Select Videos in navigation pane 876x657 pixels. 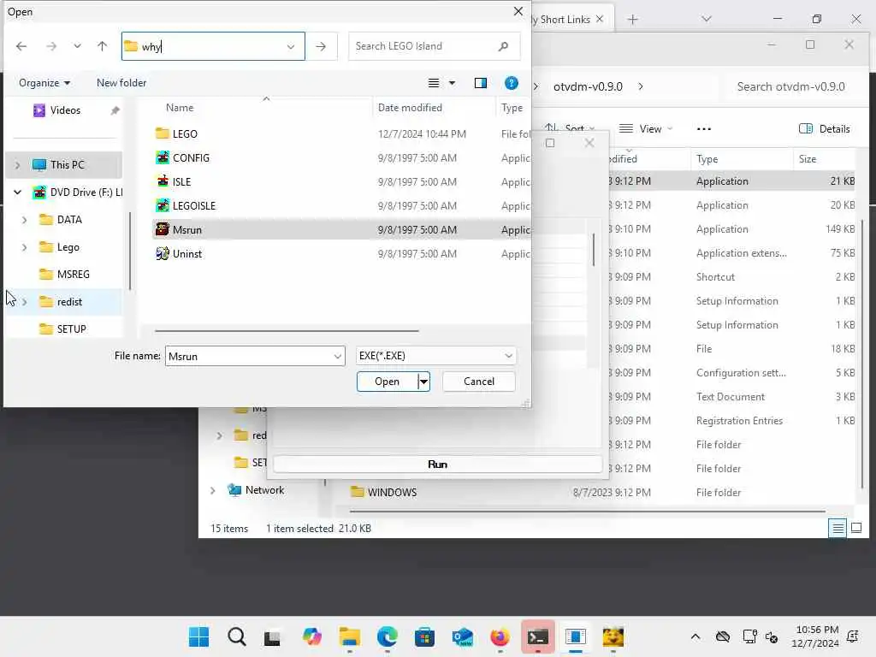65,110
